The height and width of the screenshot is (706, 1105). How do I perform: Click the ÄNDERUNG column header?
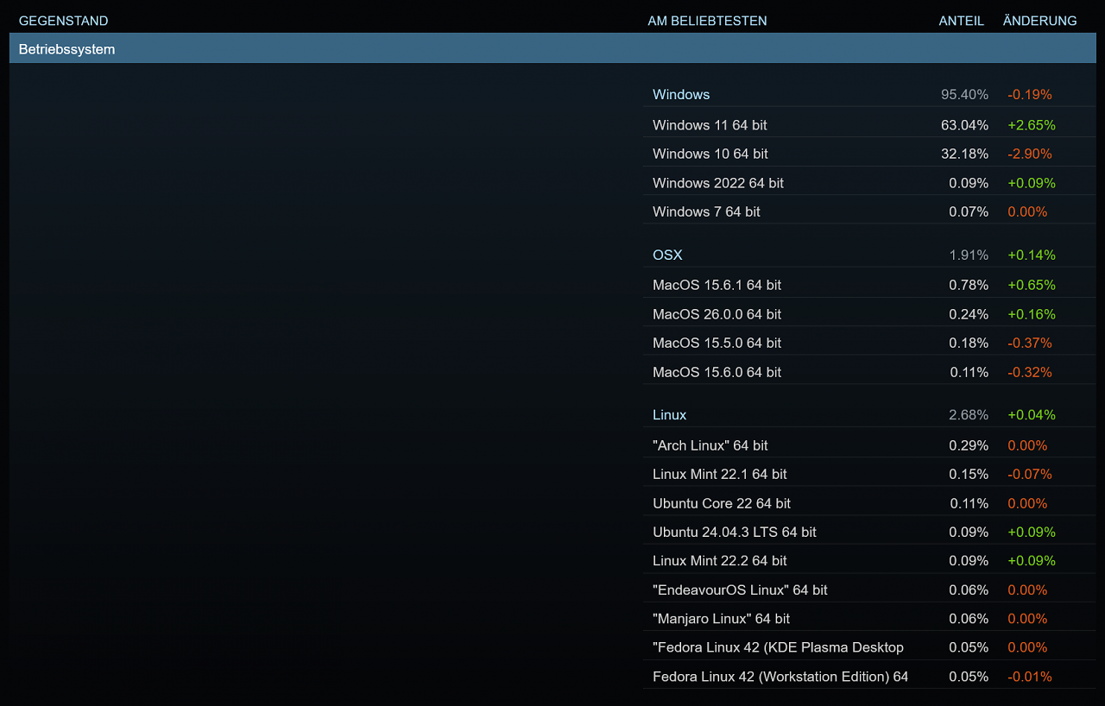click(1039, 21)
